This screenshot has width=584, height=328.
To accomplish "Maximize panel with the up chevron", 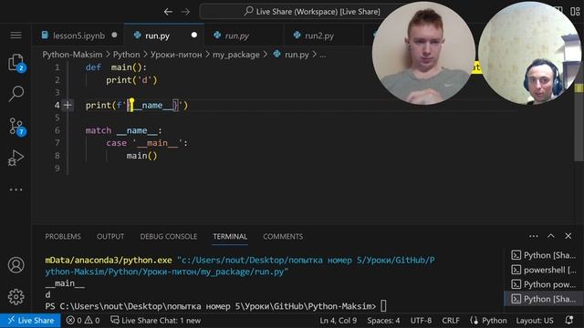I will click(x=551, y=236).
